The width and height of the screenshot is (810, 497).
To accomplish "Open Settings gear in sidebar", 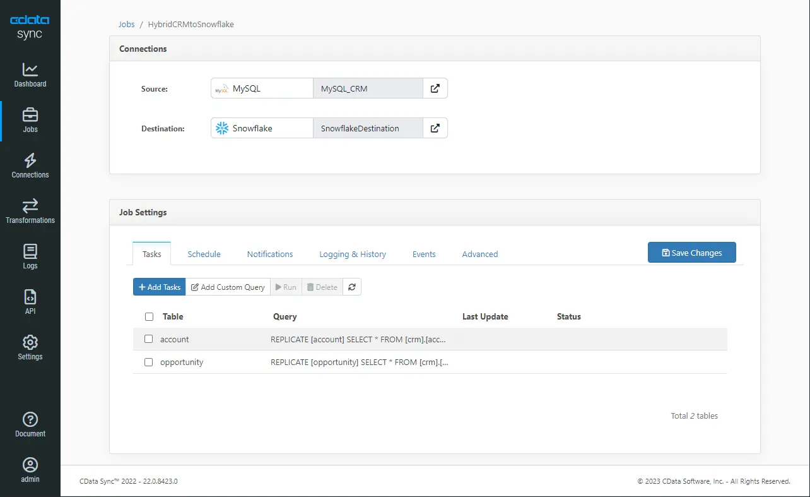I will pos(30,342).
